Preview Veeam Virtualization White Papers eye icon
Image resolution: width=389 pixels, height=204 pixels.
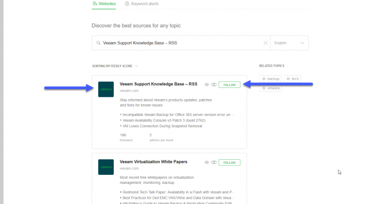point(207,163)
